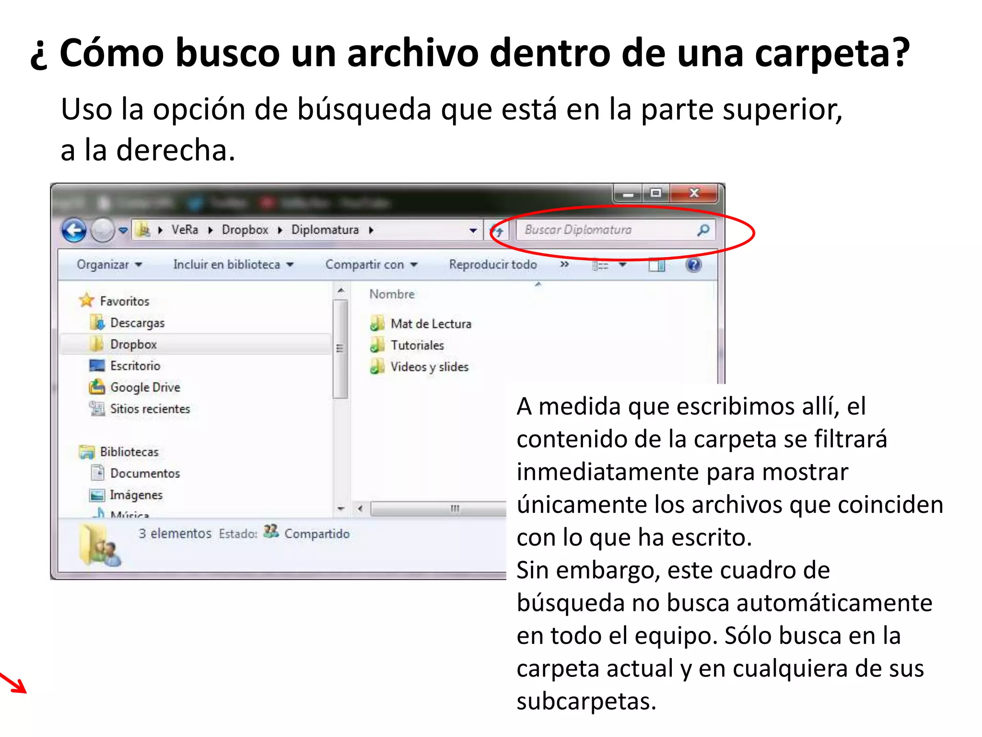Show more toolbar commands chevron
The width and height of the screenshot is (982, 737).
[564, 264]
